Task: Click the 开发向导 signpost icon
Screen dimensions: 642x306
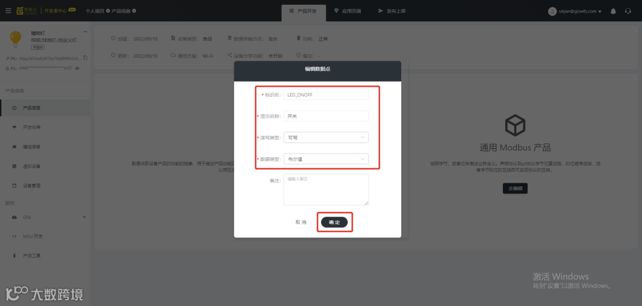Action: [14, 127]
